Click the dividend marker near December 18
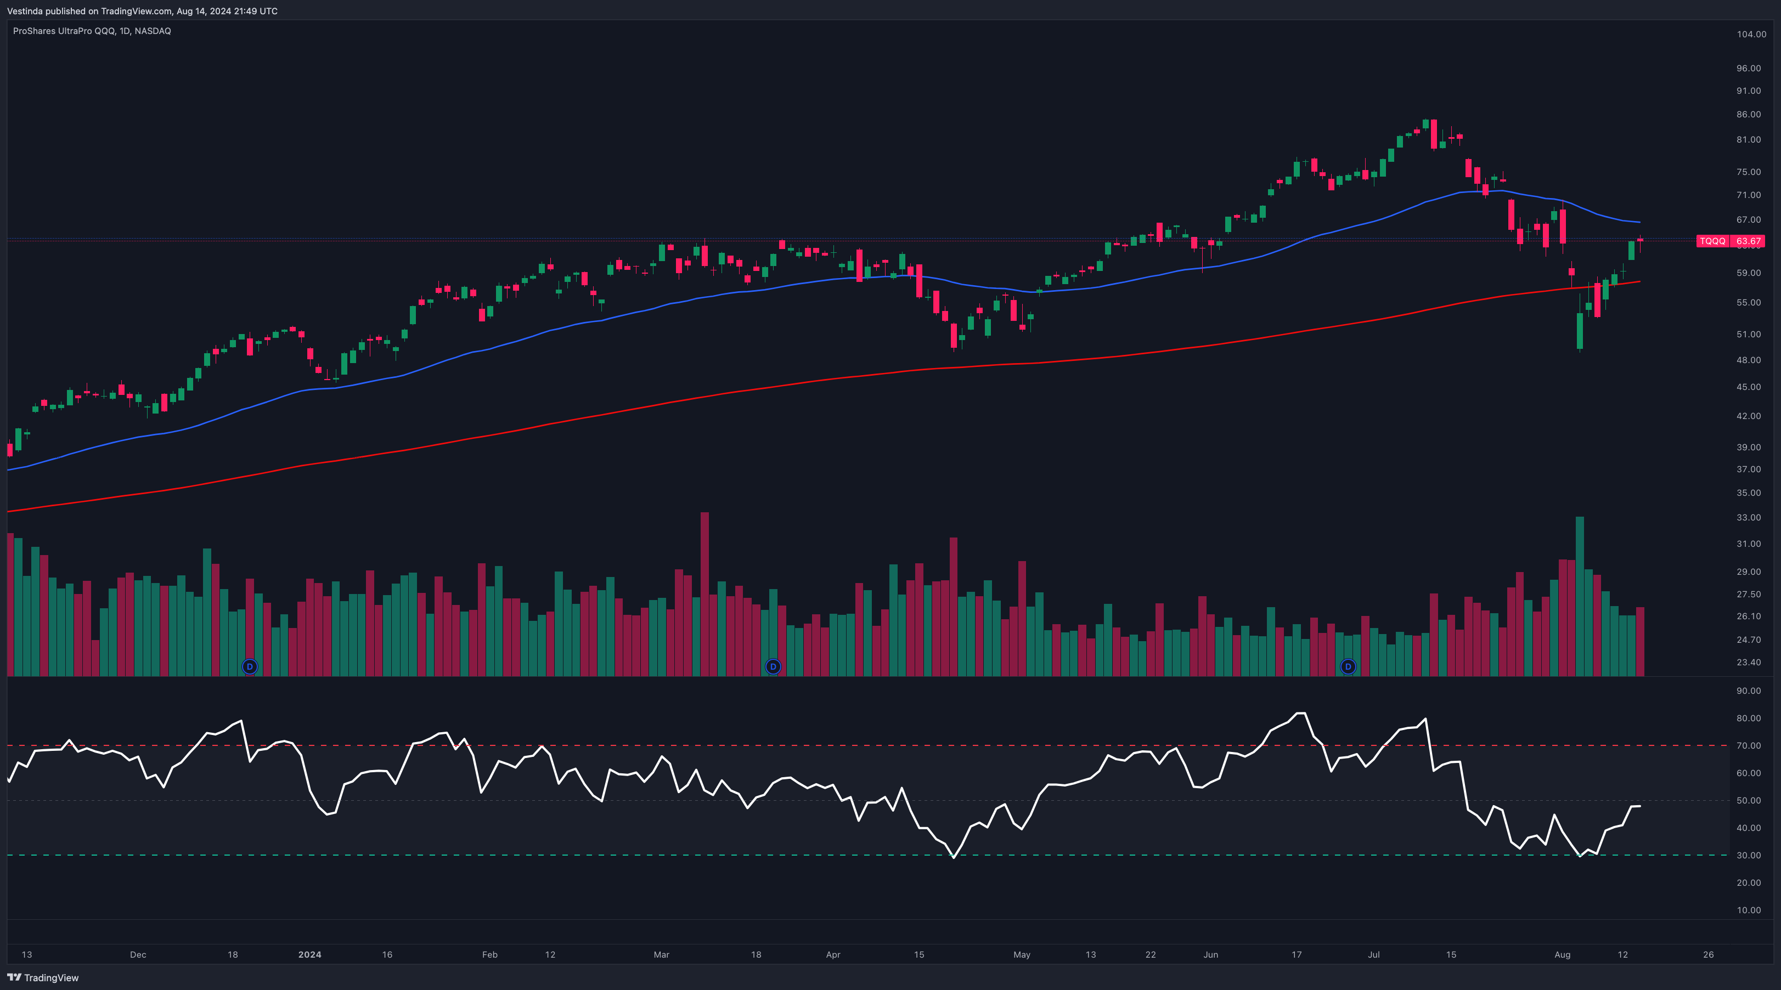The image size is (1781, 990). click(250, 666)
